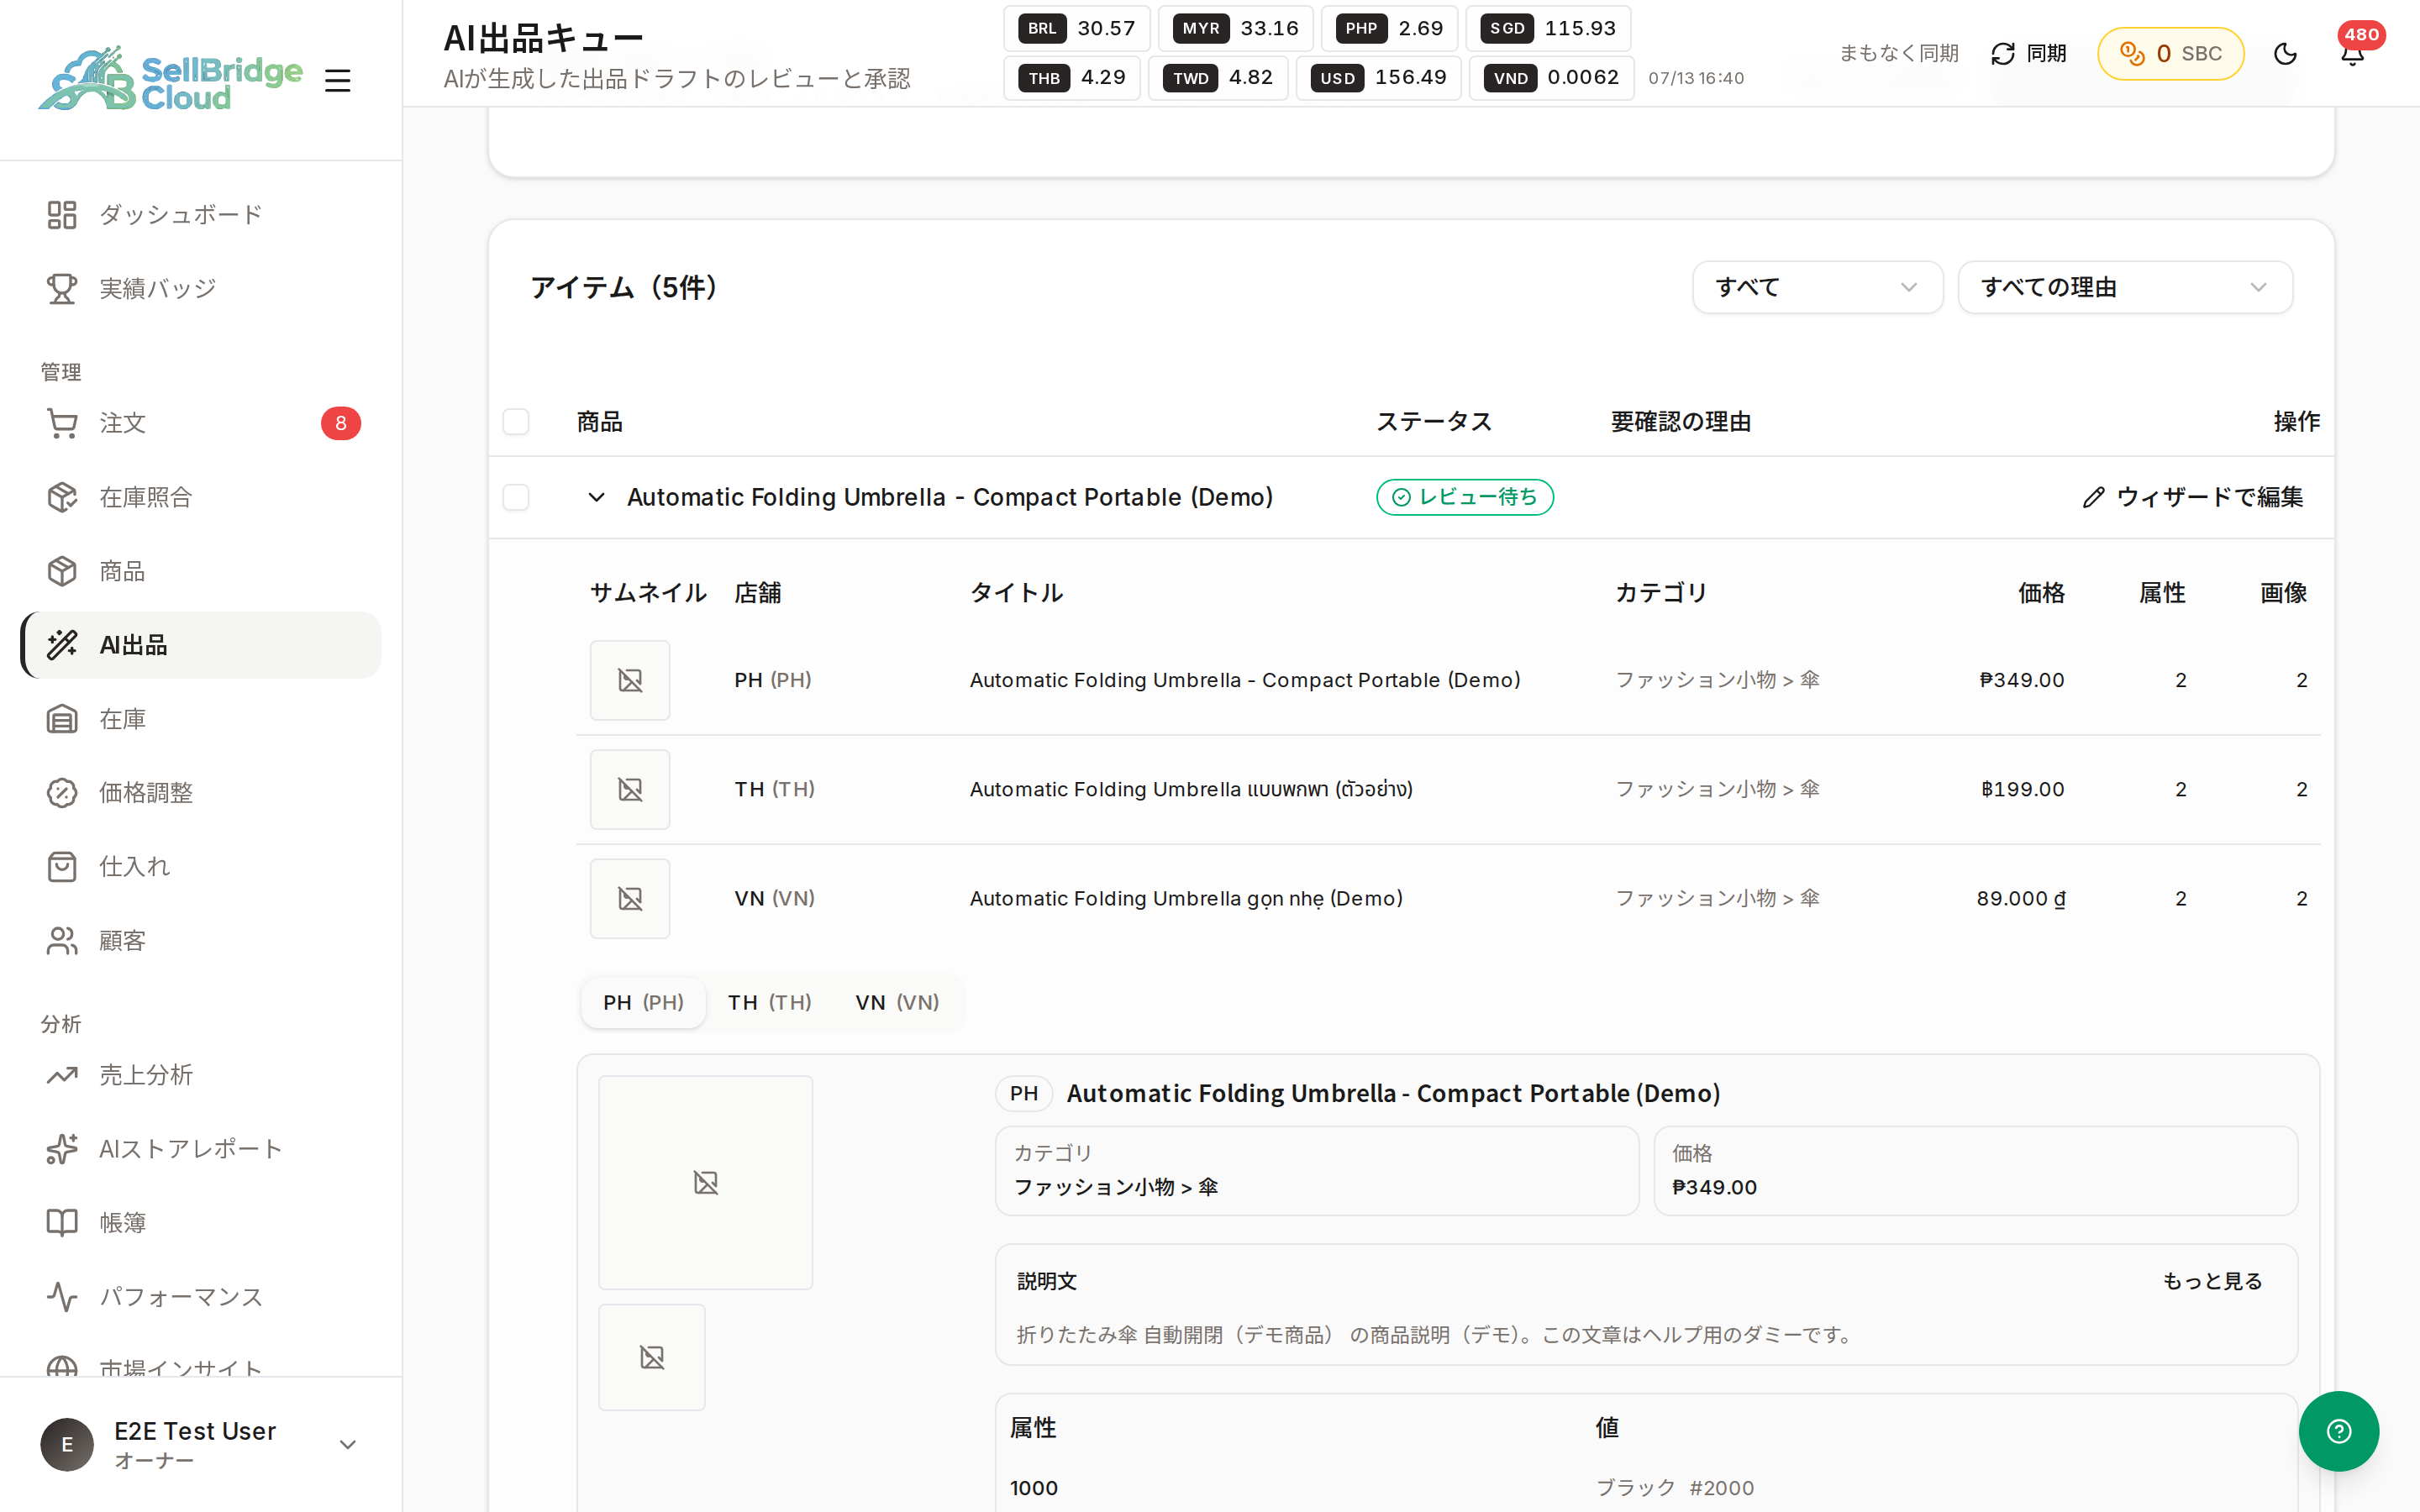Click the Thai title Automatic Folding Umbrella แบบพกพา
2420x1512 pixels.
click(1191, 789)
